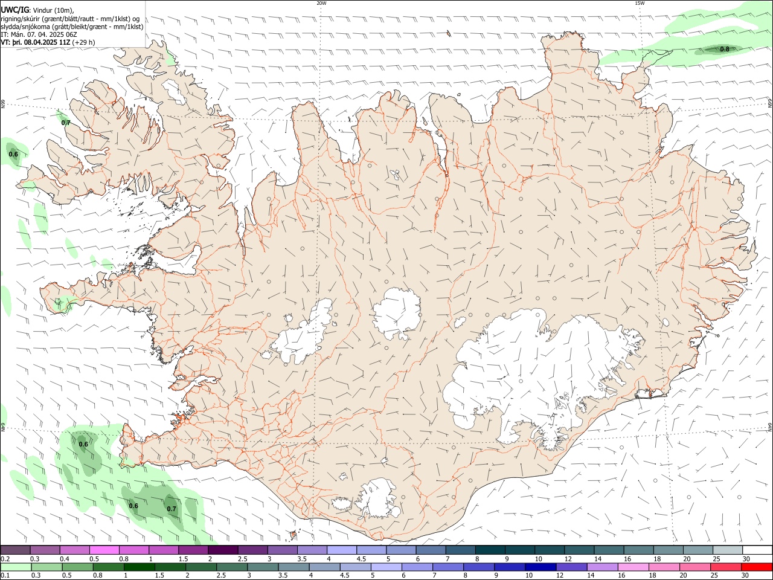Click the 15W longitude label at the top edge

coord(640,3)
